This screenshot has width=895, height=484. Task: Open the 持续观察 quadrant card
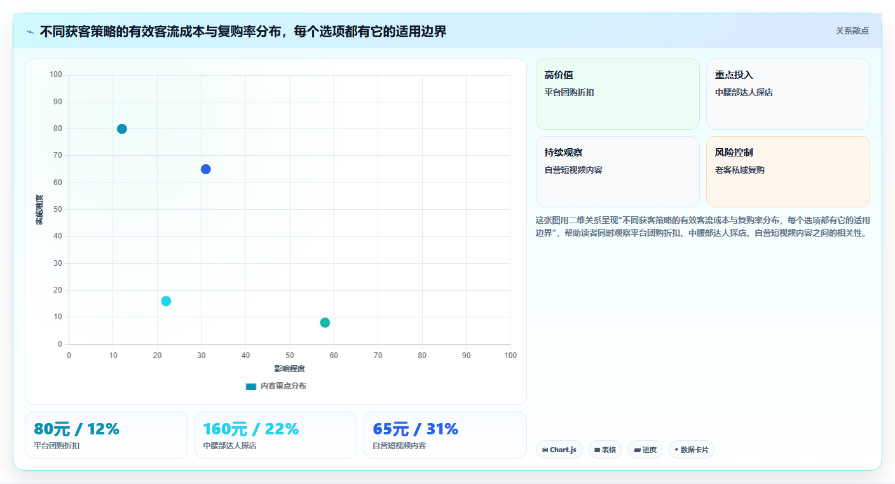point(618,172)
